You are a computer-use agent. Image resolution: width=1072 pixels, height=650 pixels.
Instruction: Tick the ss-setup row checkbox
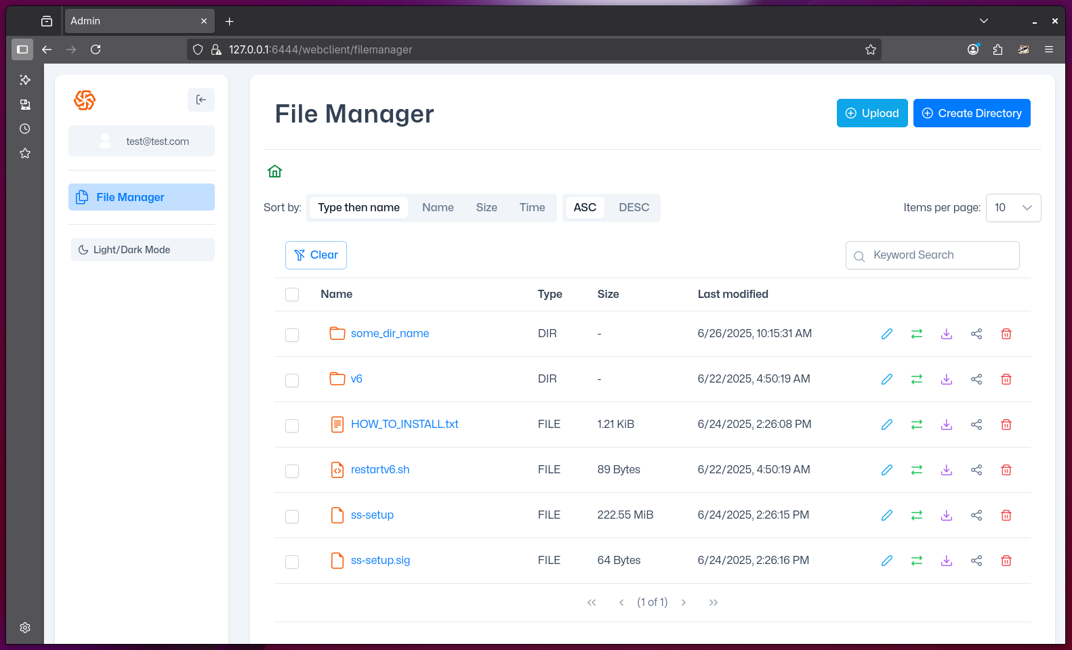point(292,517)
